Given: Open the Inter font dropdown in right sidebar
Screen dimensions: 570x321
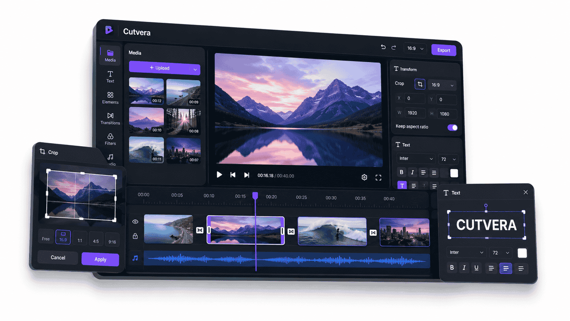Looking at the screenshot, I should click(x=416, y=159).
